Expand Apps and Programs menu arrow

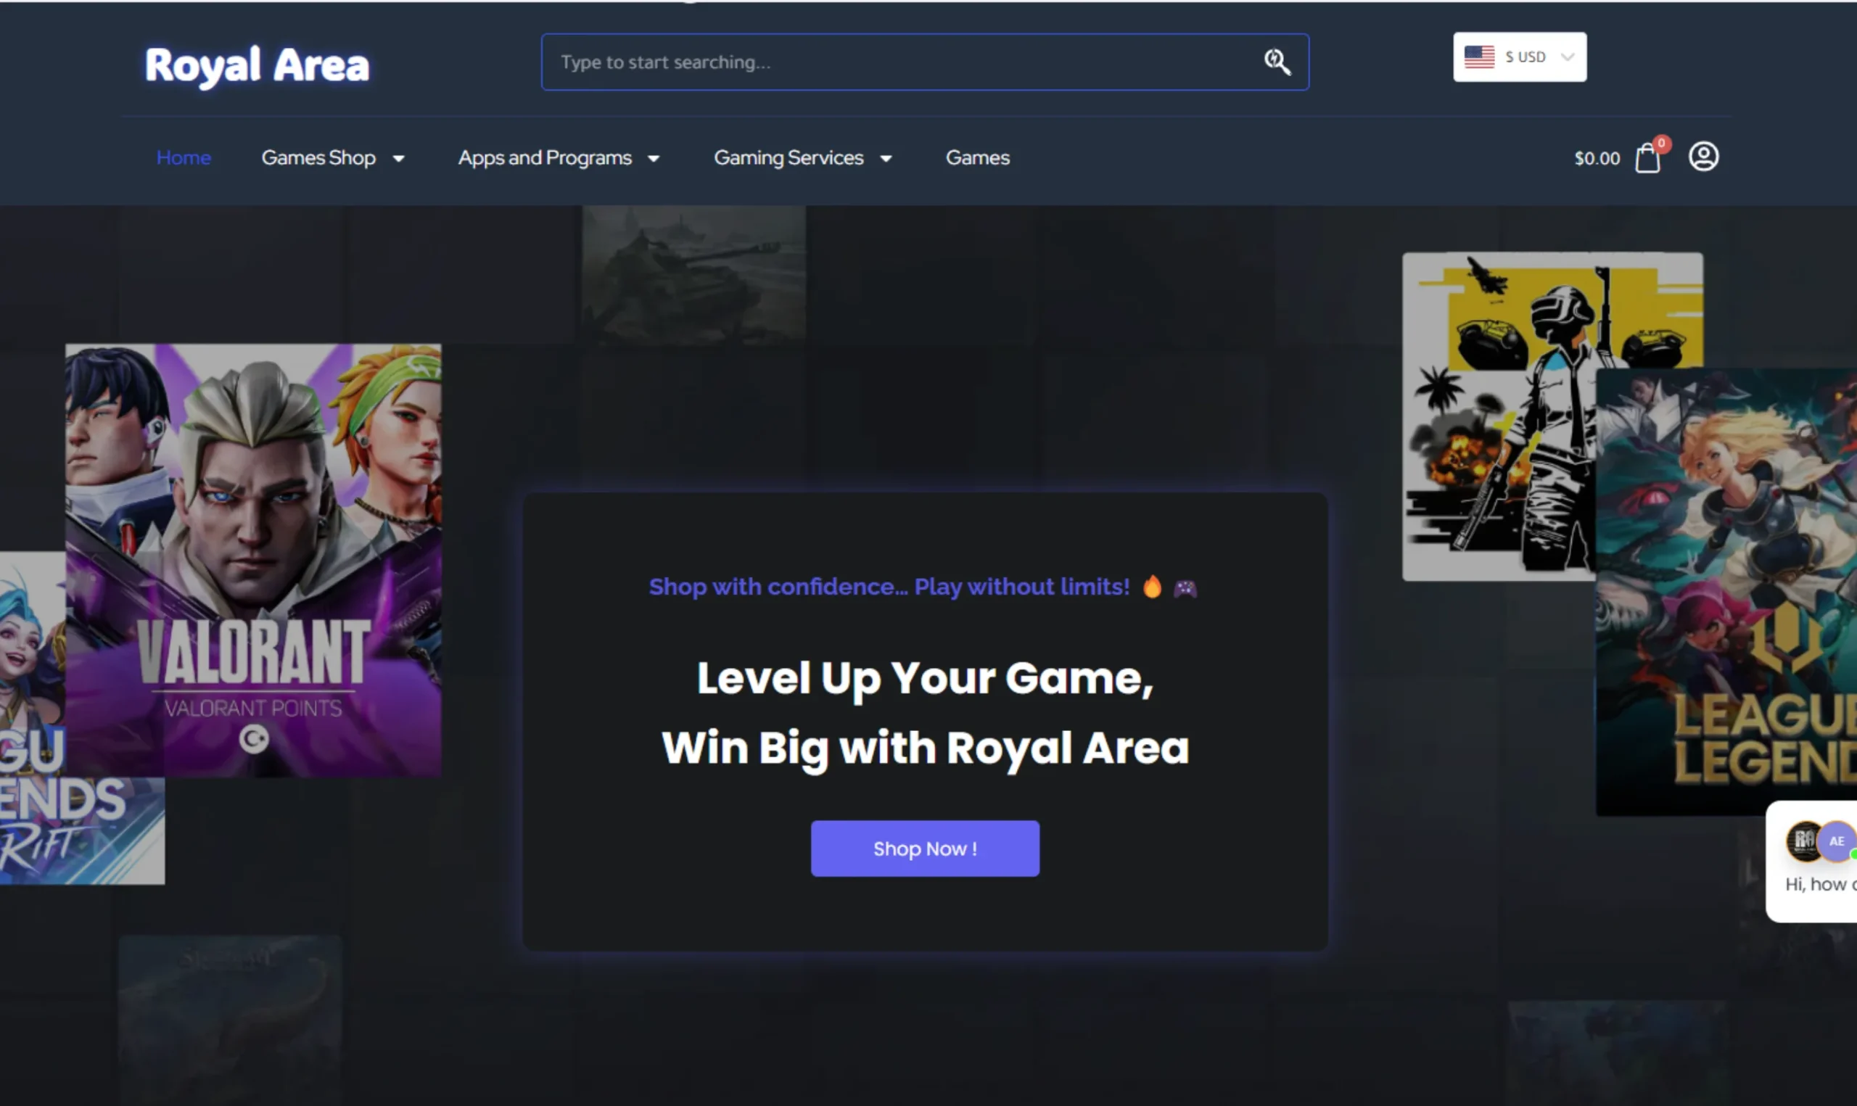(654, 159)
